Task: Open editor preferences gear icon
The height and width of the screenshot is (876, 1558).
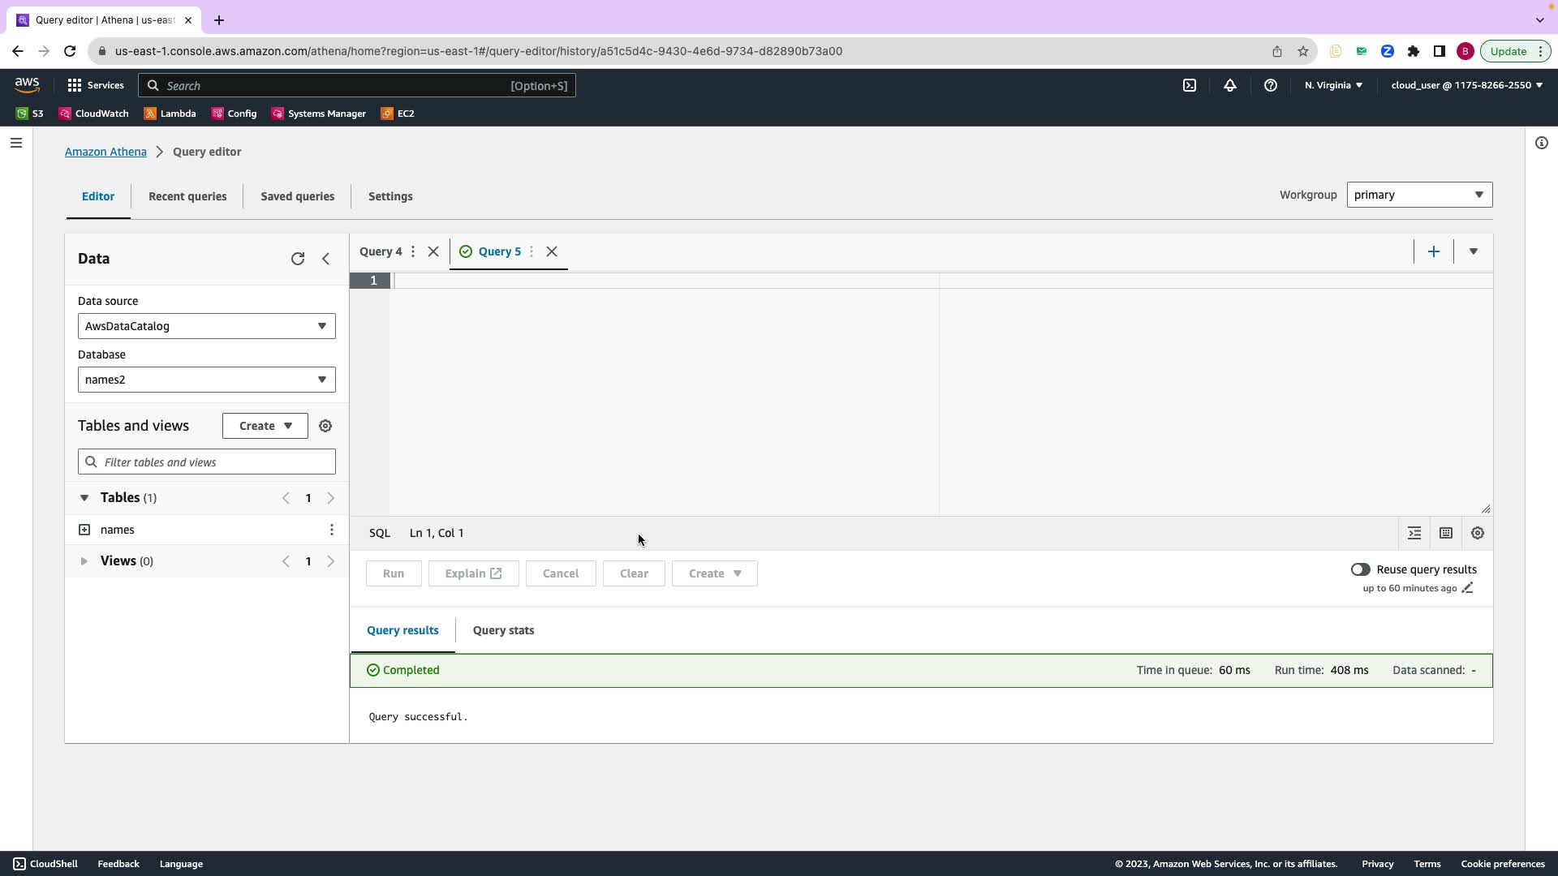Action: coord(1478,533)
